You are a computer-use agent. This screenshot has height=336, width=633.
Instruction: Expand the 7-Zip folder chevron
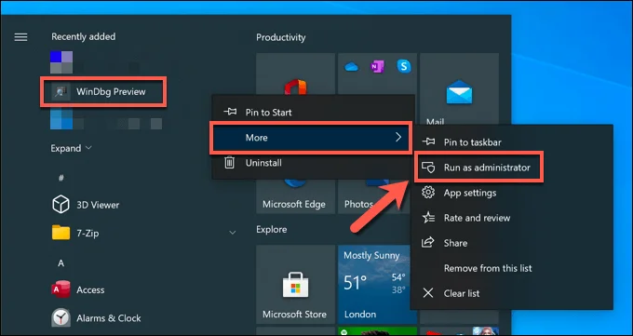click(233, 233)
